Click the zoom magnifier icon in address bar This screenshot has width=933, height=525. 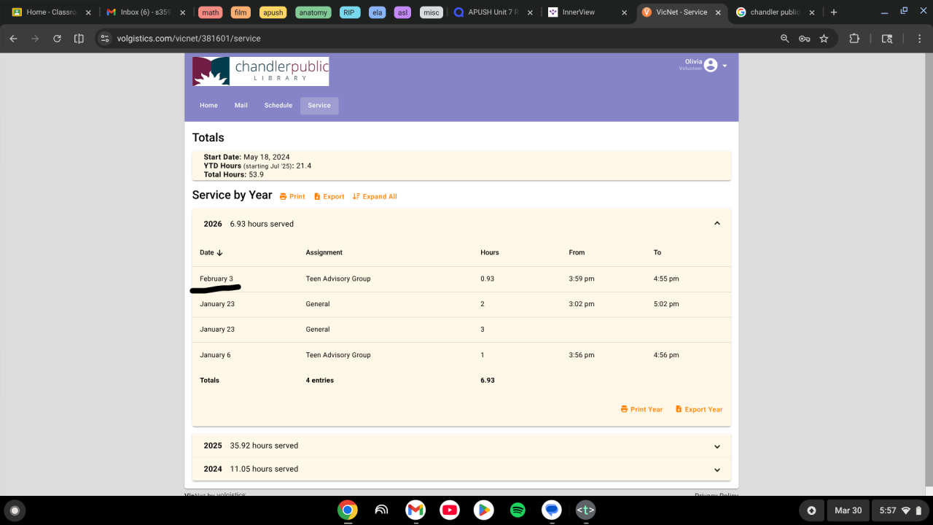784,39
